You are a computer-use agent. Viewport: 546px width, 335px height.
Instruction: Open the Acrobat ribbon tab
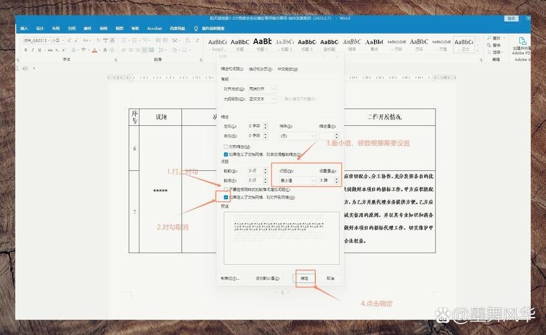point(154,29)
